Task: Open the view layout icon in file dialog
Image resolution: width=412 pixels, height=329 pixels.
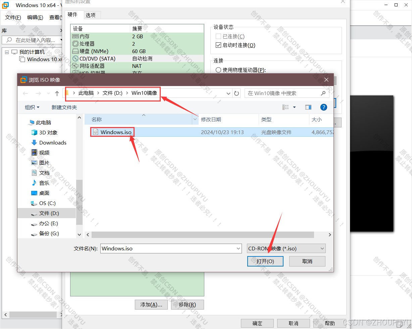Action: tap(286, 107)
